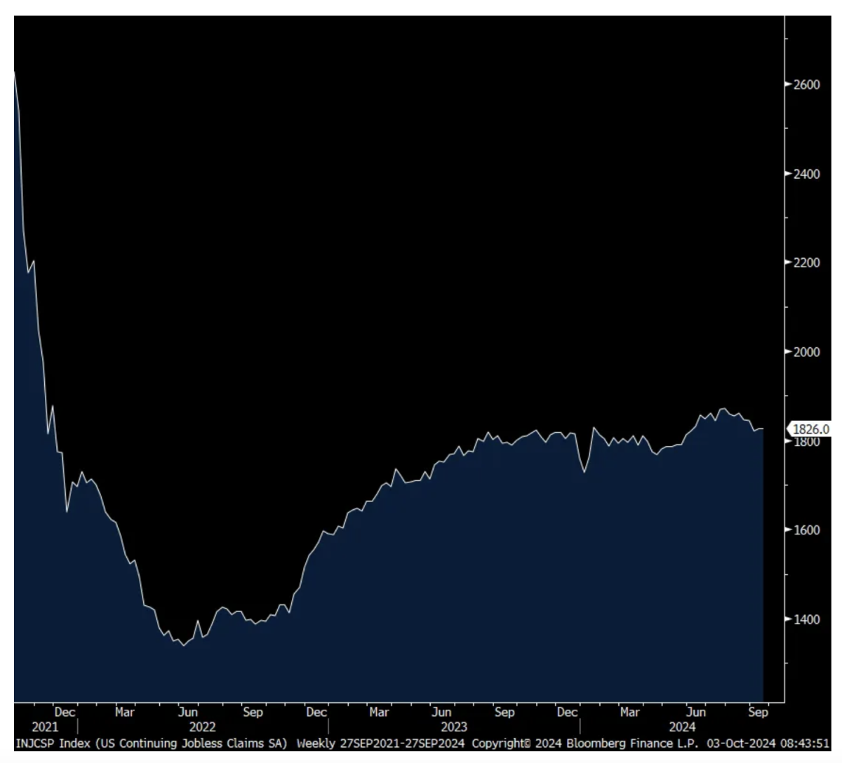This screenshot has height=763, width=842.
Task: Select the 1600 y-axis label
Action: coord(806,530)
